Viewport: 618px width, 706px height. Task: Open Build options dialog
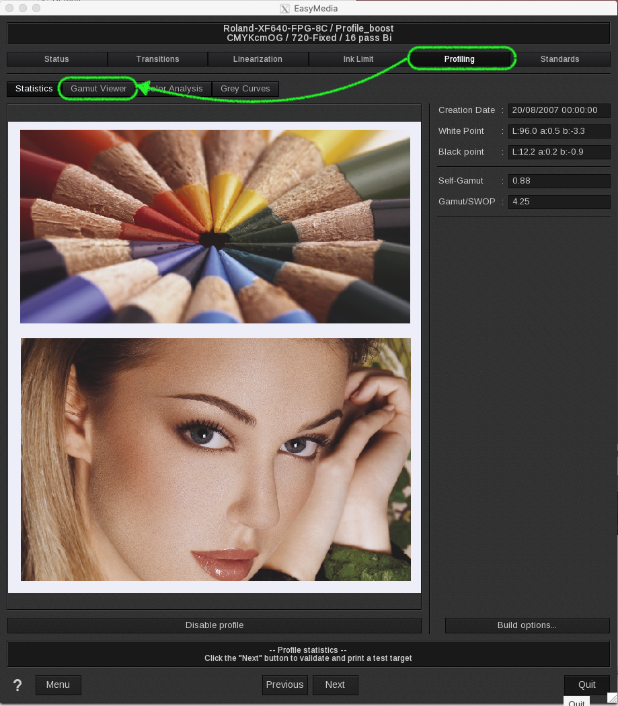(527, 625)
